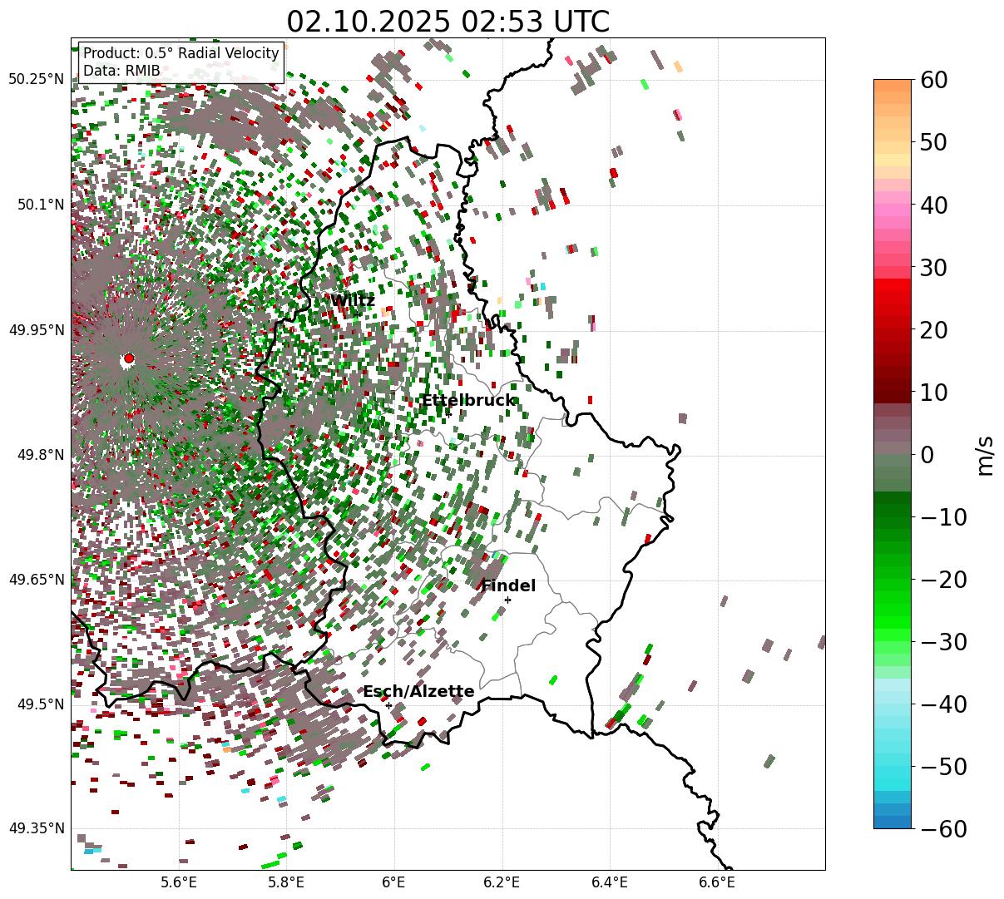Image resolution: width=1004 pixels, height=899 pixels.
Task: Click the 6.4°E longitude label
Action: click(x=610, y=882)
